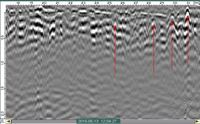This screenshot has width=200, height=124.
Task: Pick the 27 m mark on distance ruler
Action: point(136,3)
